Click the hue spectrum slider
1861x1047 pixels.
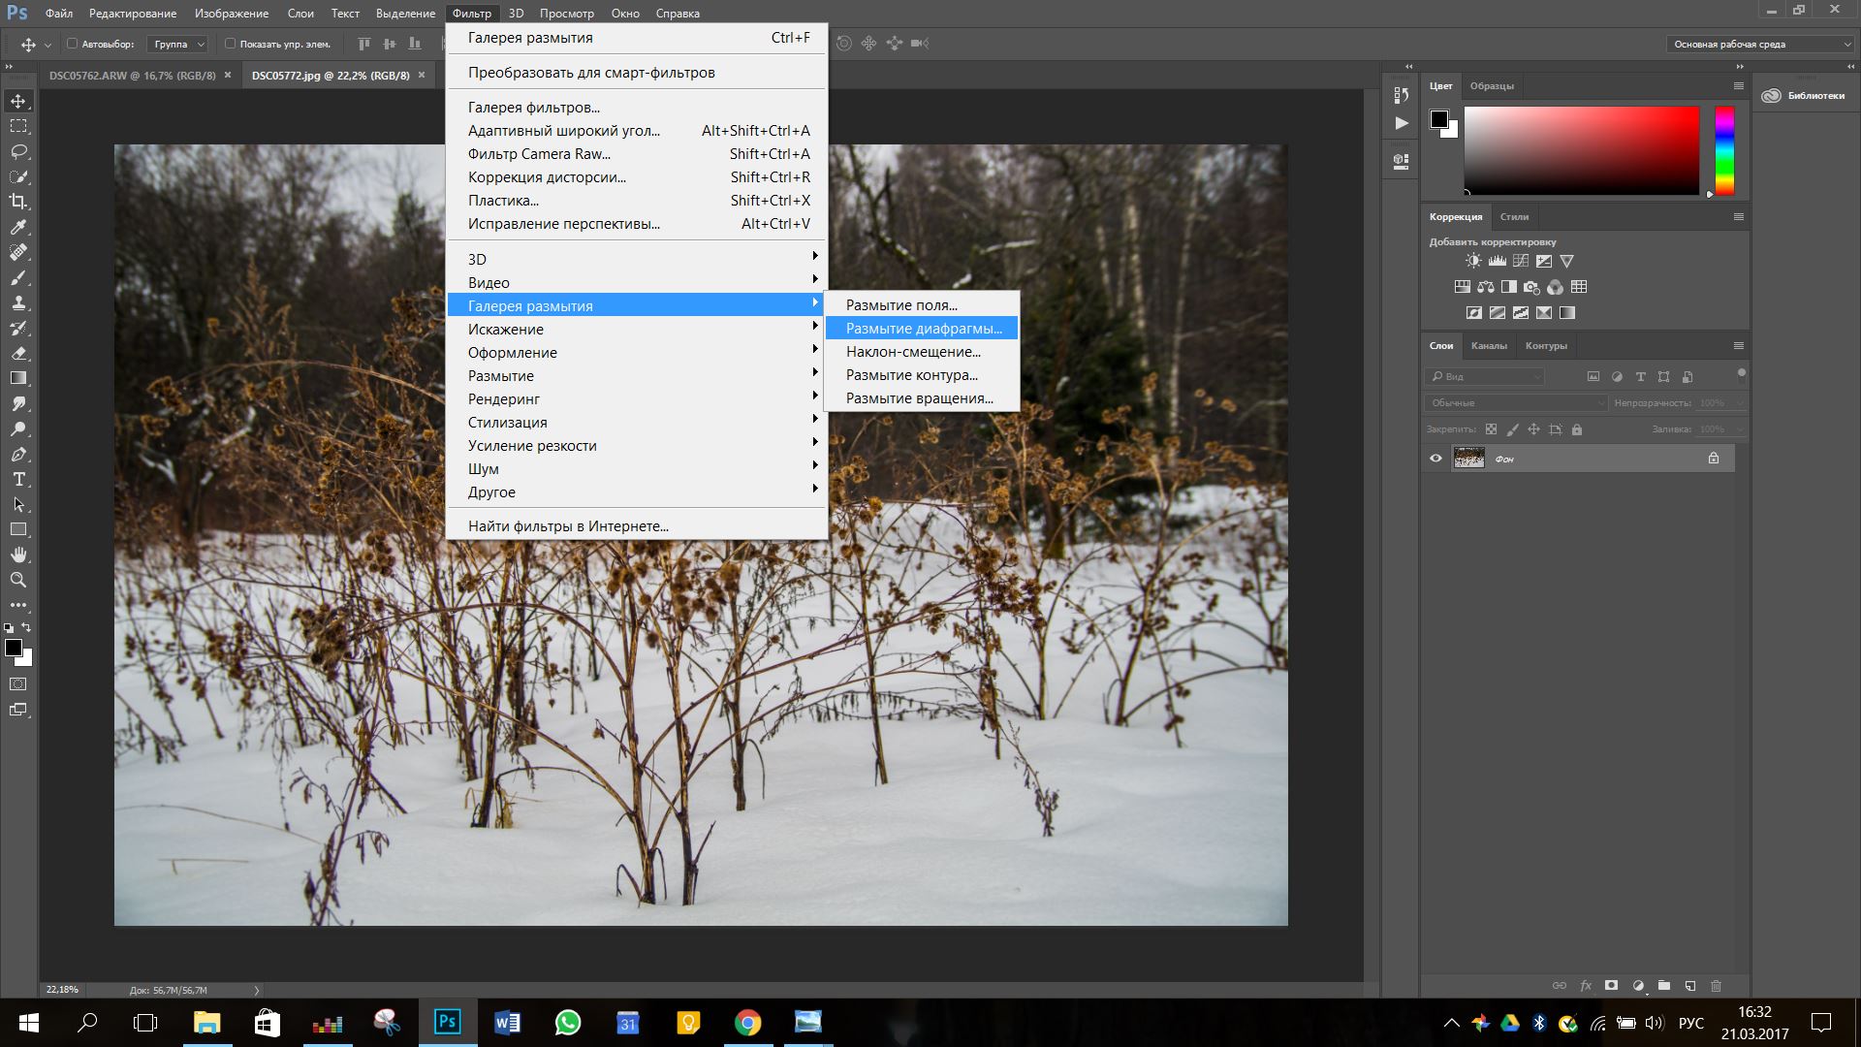pyautogui.click(x=1724, y=150)
